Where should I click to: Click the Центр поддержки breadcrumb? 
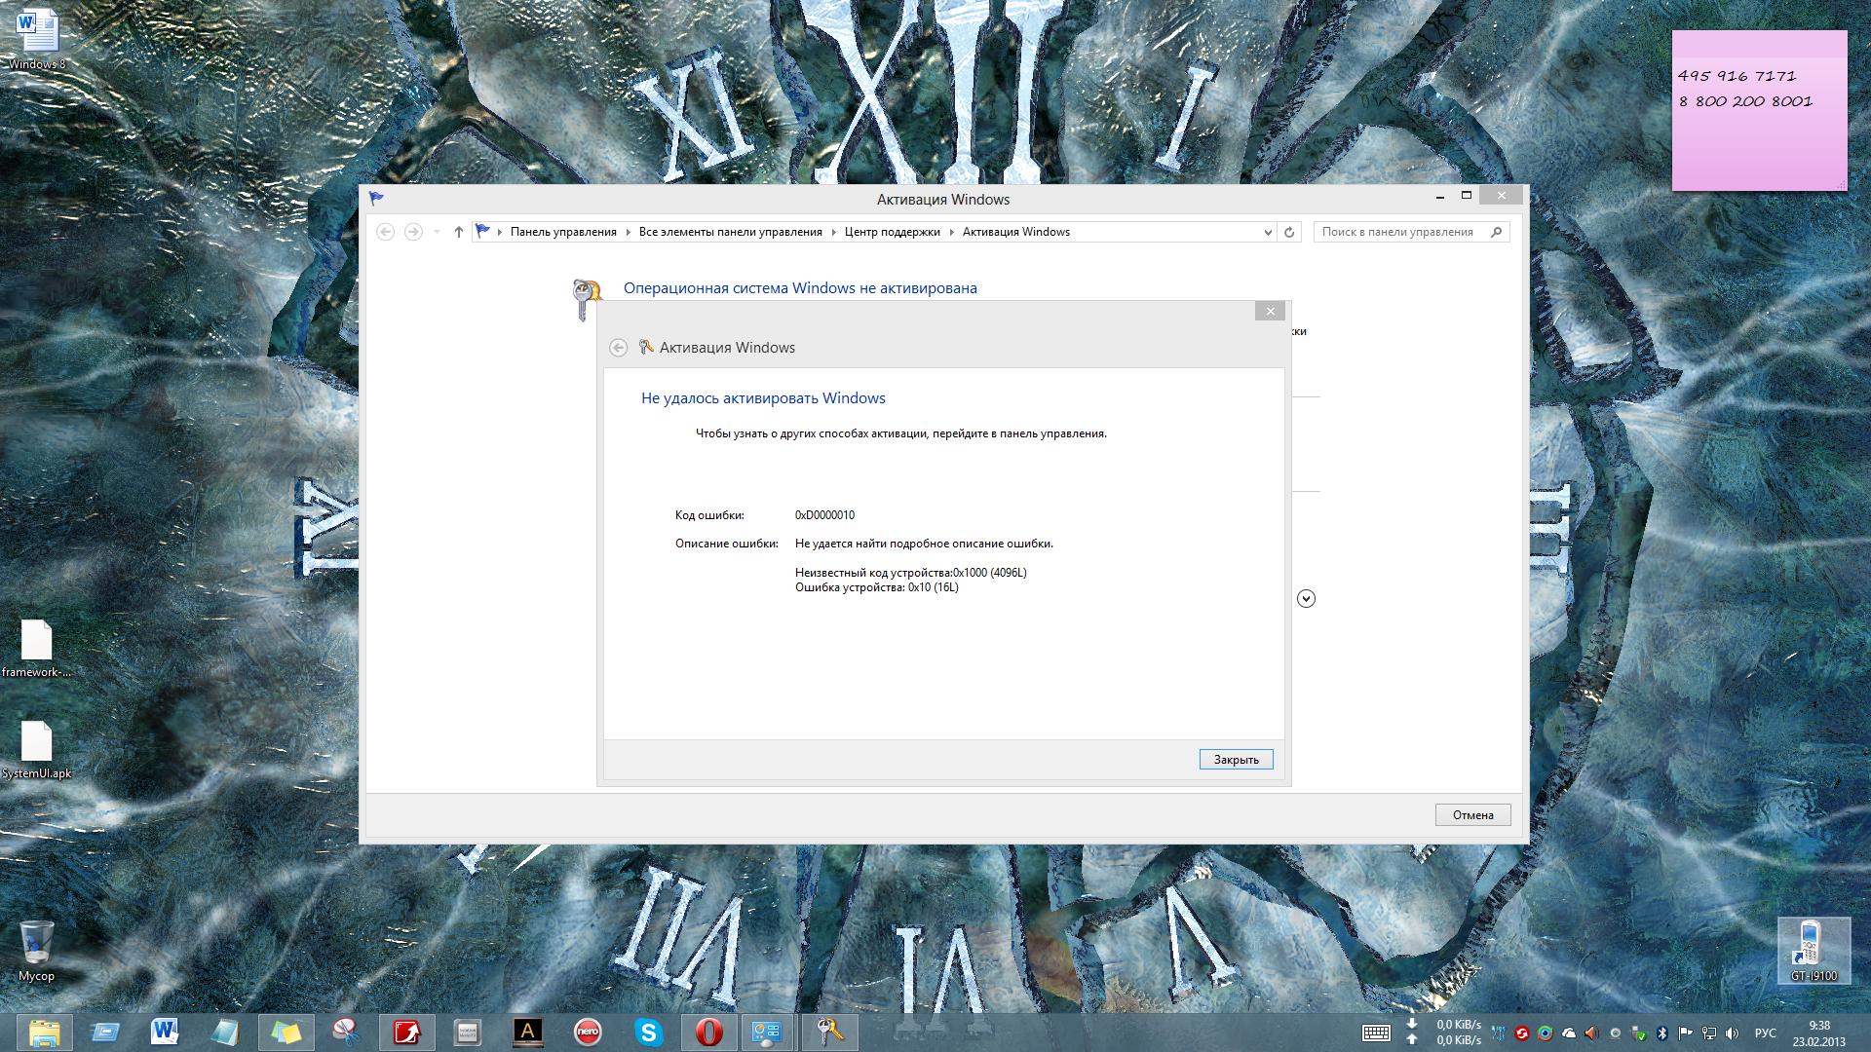click(x=892, y=232)
